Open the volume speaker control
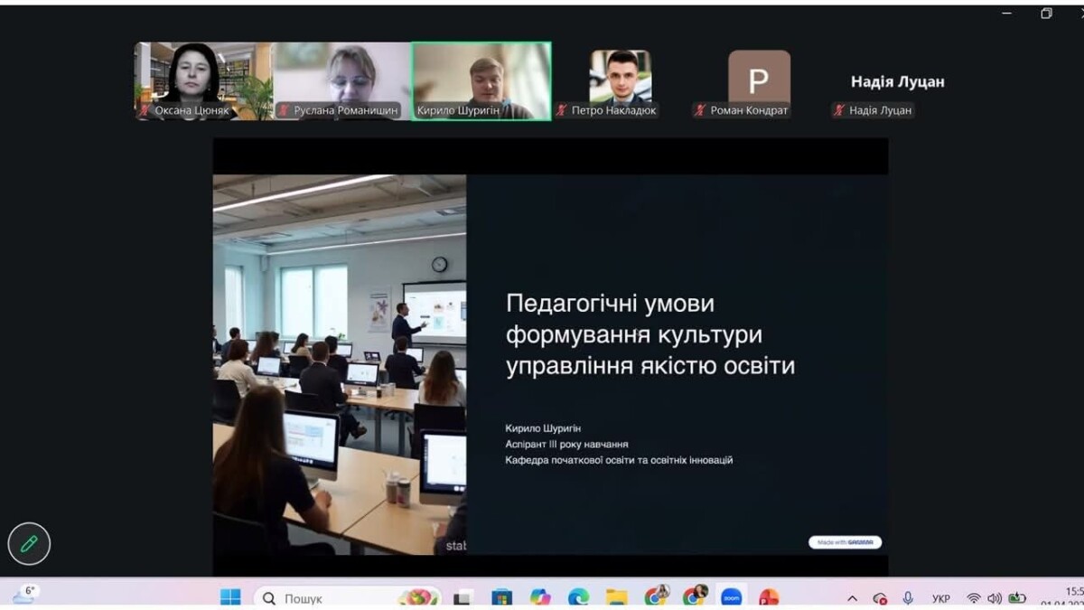Viewport: 1084px width, 610px height. click(x=995, y=598)
